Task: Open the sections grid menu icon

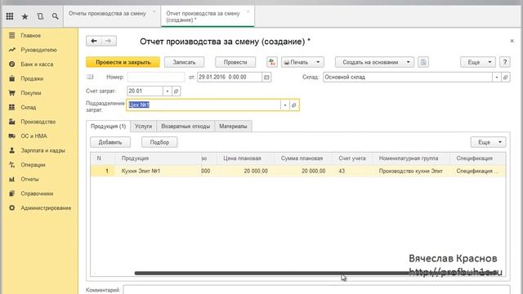Action: 10,16
